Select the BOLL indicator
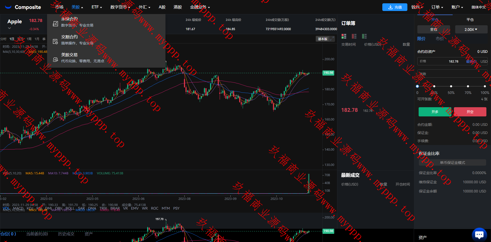 click(x=70, y=208)
